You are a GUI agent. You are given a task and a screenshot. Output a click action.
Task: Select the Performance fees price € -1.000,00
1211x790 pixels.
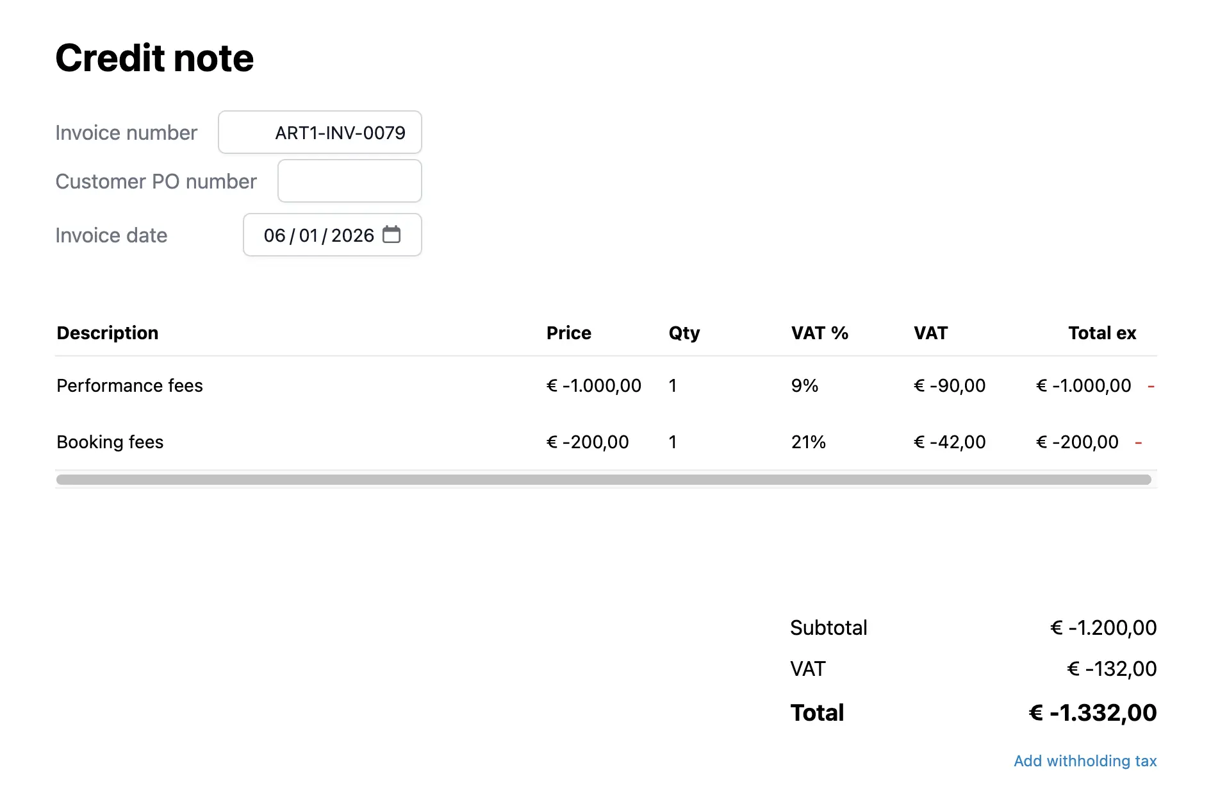pyautogui.click(x=593, y=386)
